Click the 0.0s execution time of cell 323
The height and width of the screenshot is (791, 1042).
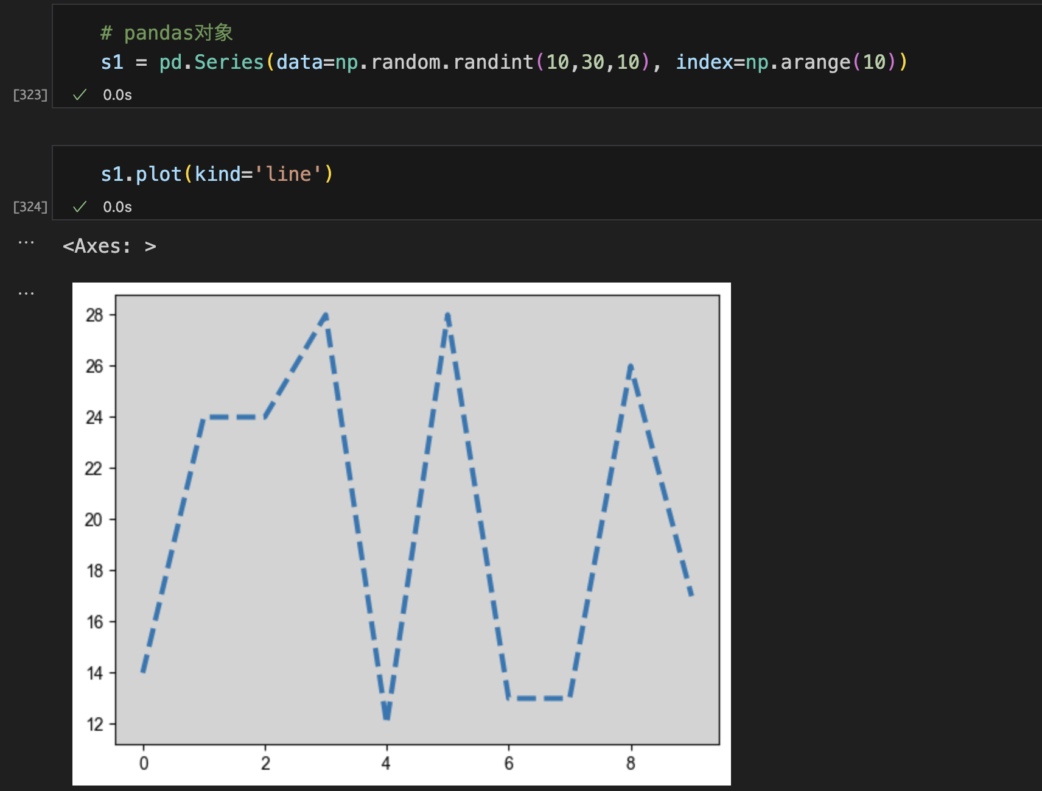[117, 95]
